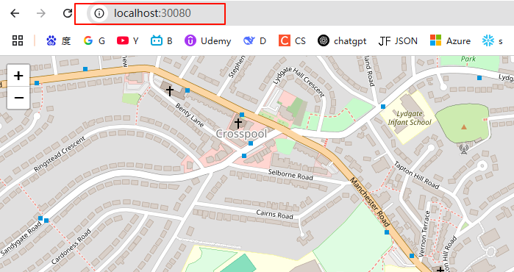Viewport: 514px width, 272px height.
Task: Click the blue marker beside Lydgate Infant School
Action: 383,107
